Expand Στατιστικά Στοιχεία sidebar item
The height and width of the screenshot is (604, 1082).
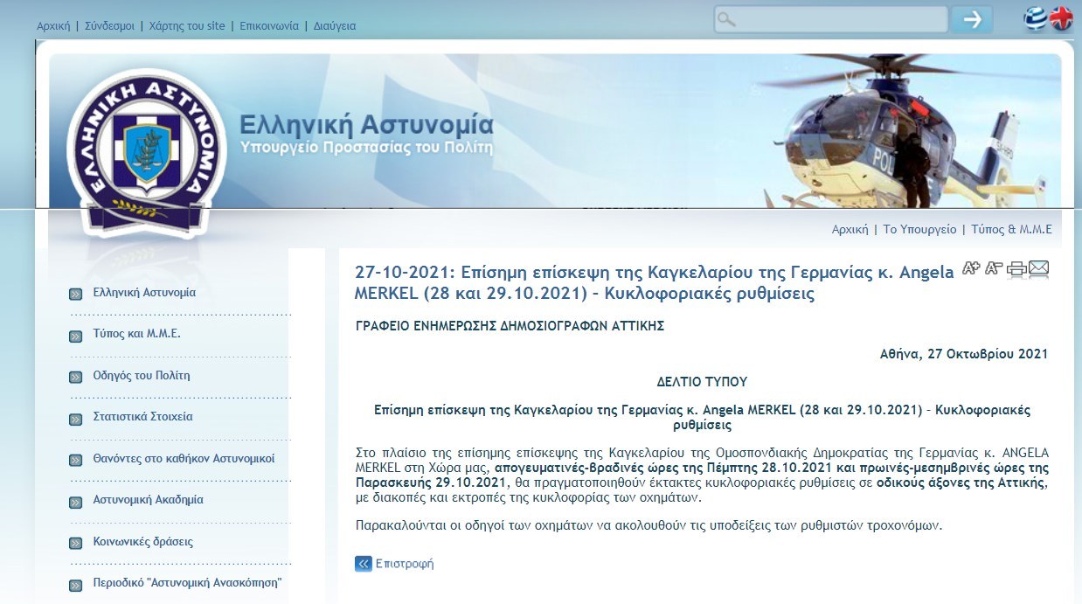click(143, 417)
